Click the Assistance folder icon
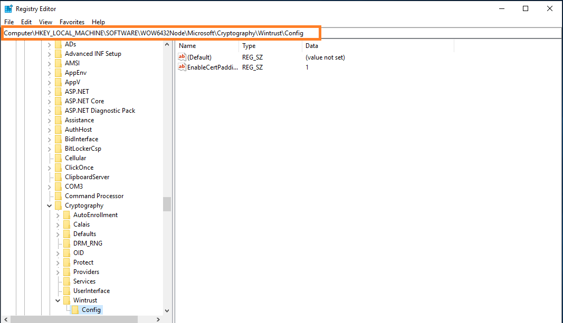The width and height of the screenshot is (563, 323). click(58, 121)
